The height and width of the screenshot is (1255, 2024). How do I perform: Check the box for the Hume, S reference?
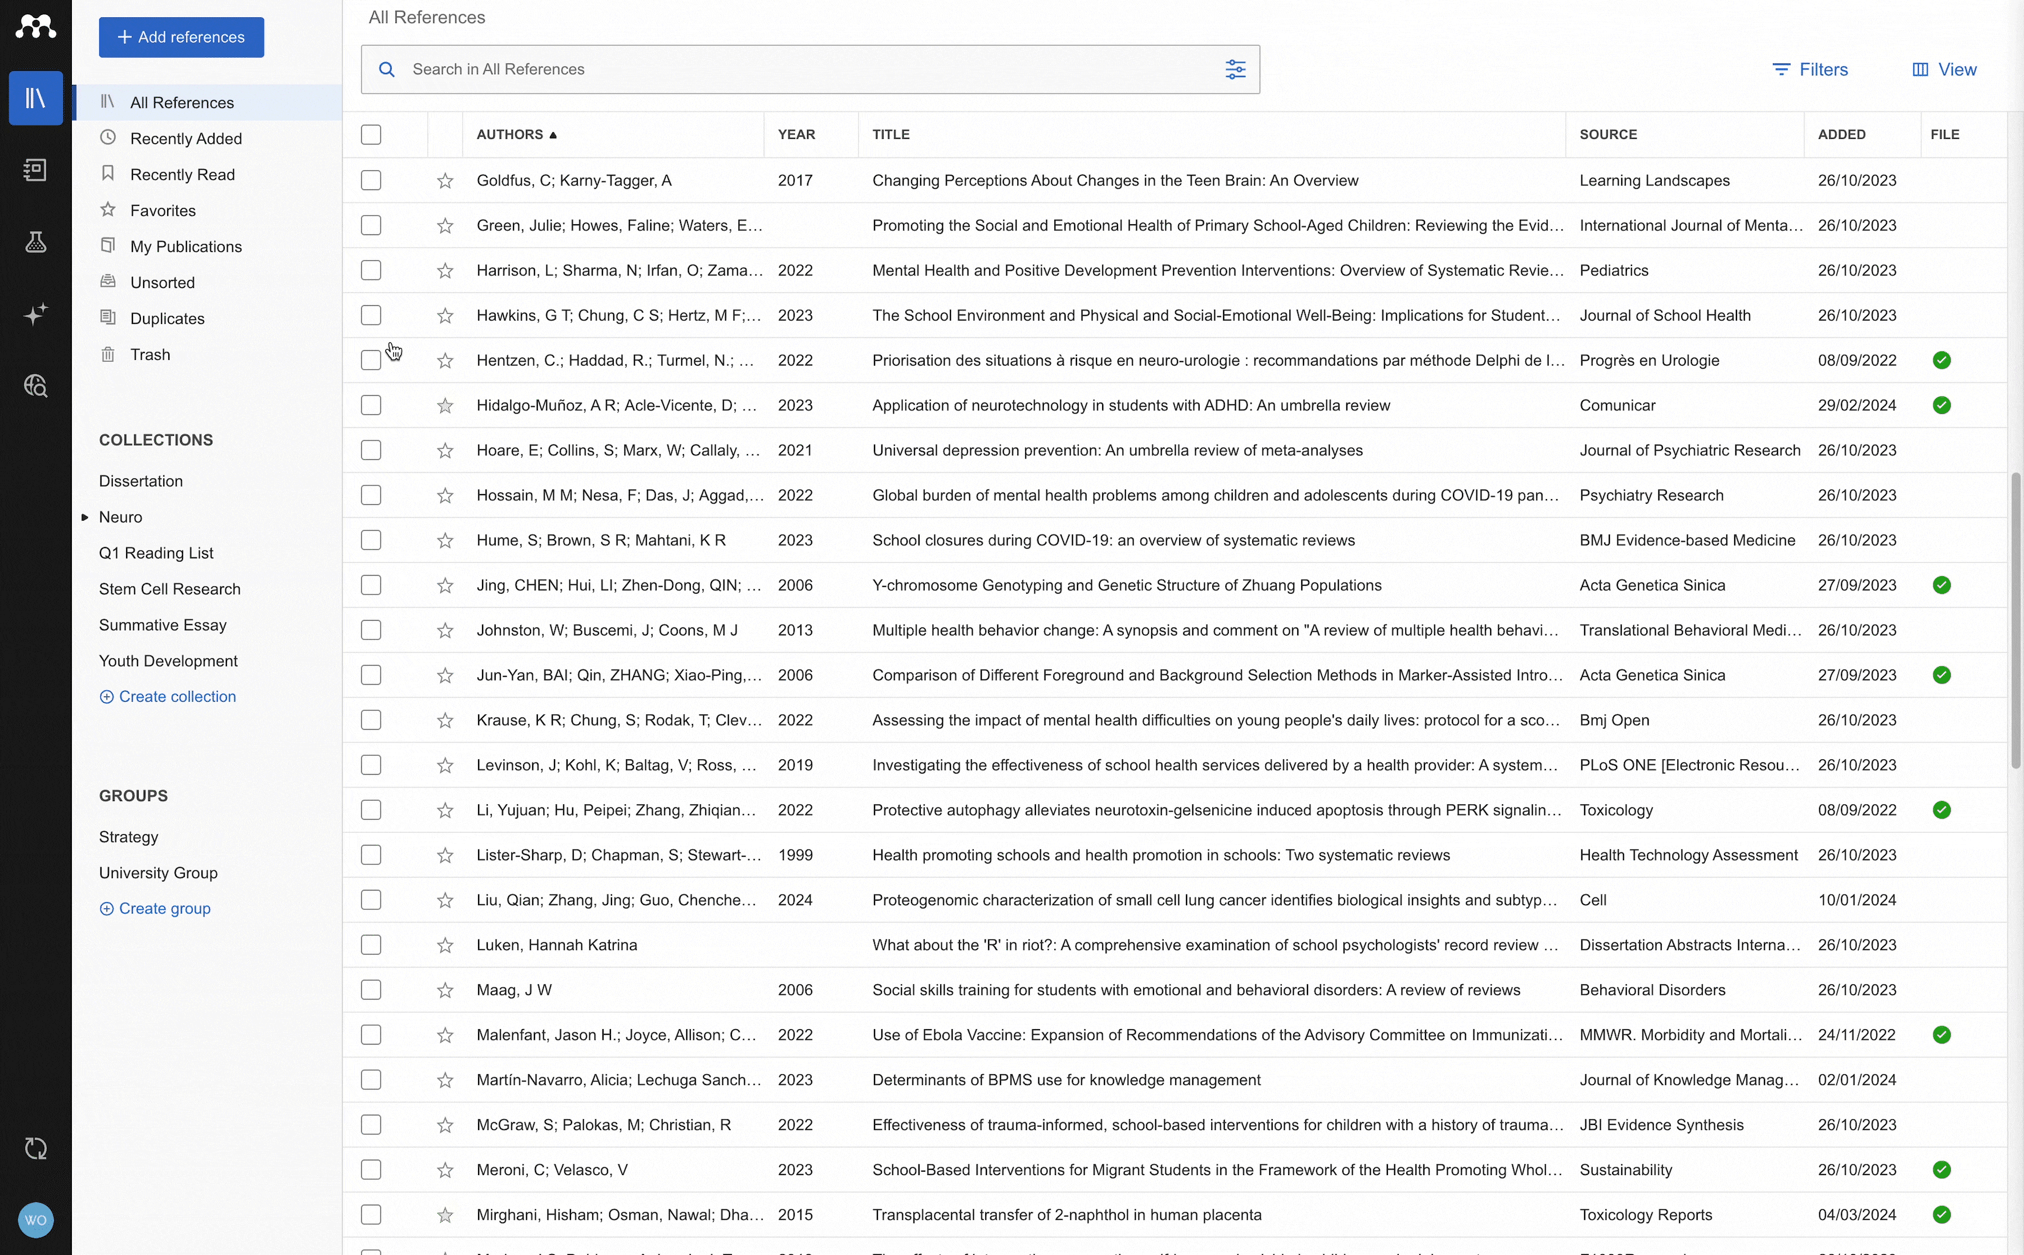click(x=371, y=540)
